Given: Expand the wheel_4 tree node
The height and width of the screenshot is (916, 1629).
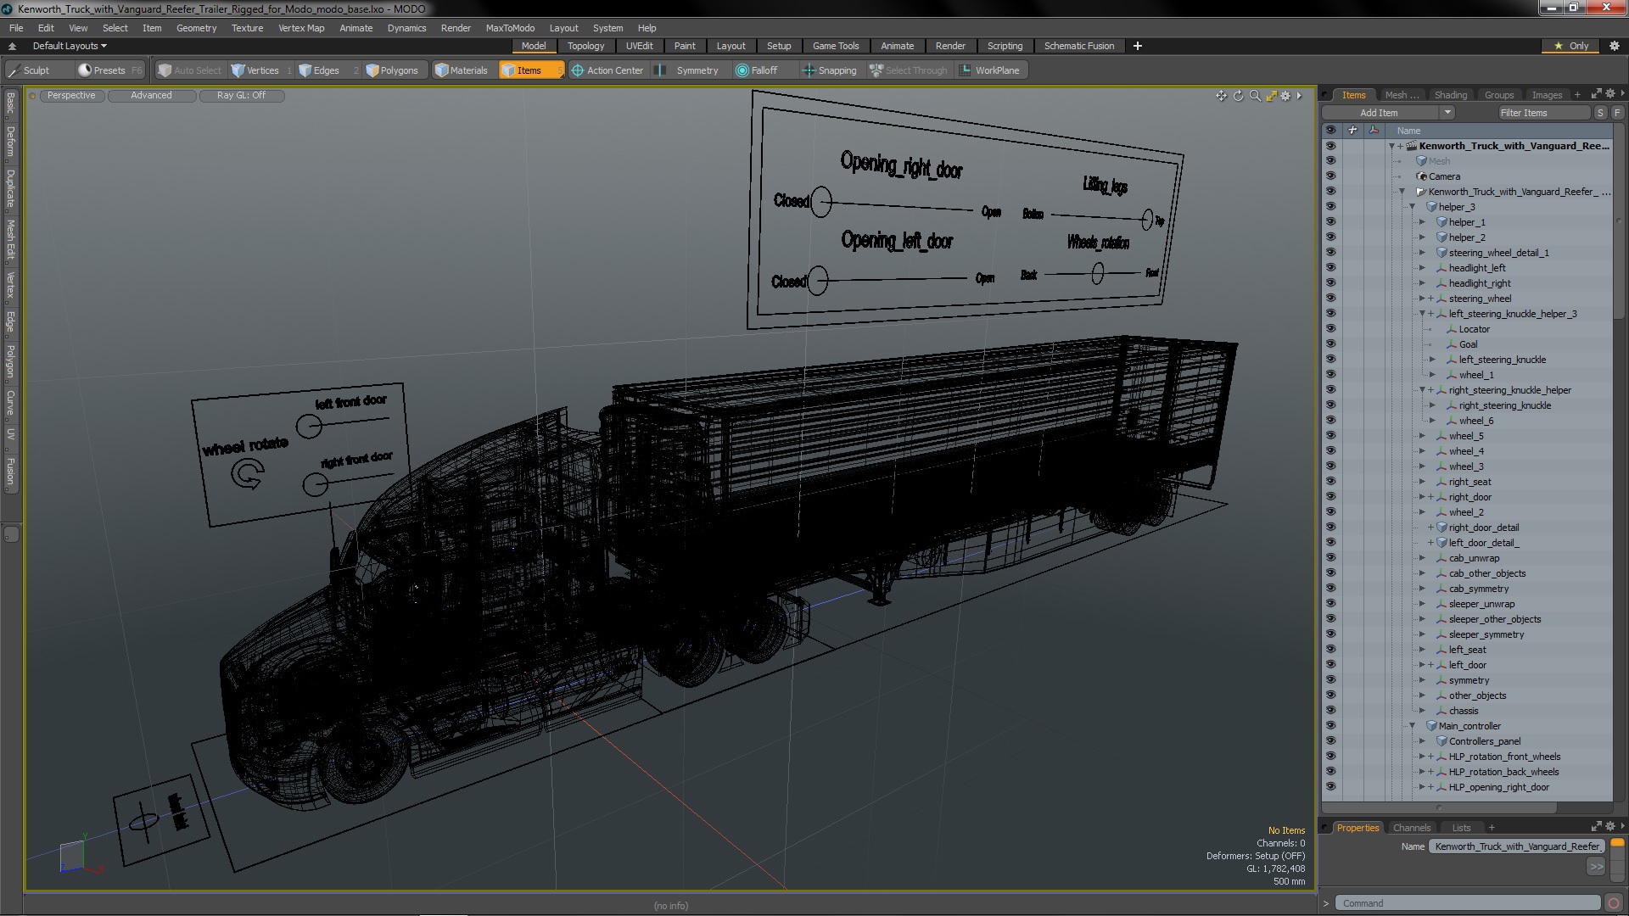Looking at the screenshot, I should pyautogui.click(x=1423, y=451).
